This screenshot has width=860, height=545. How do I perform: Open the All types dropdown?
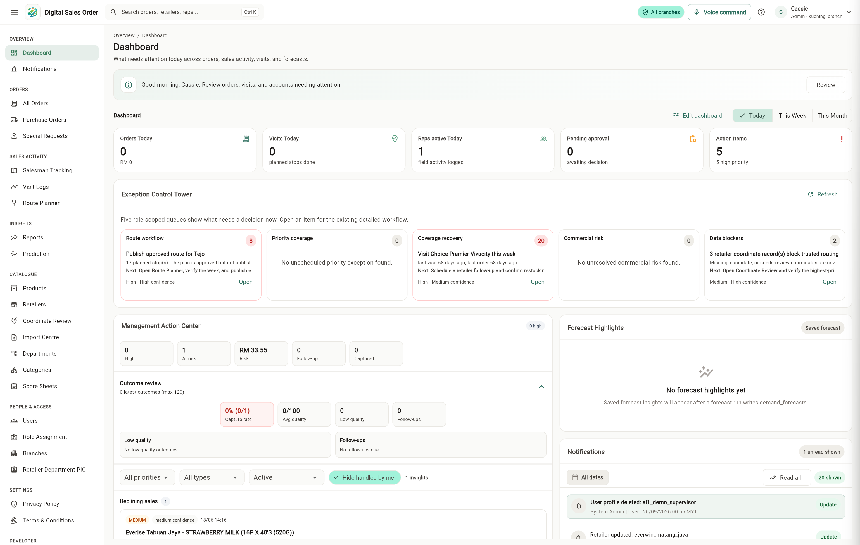click(212, 477)
